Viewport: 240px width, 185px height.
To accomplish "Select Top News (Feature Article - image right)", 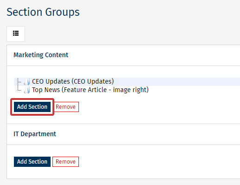I will (x=90, y=90).
